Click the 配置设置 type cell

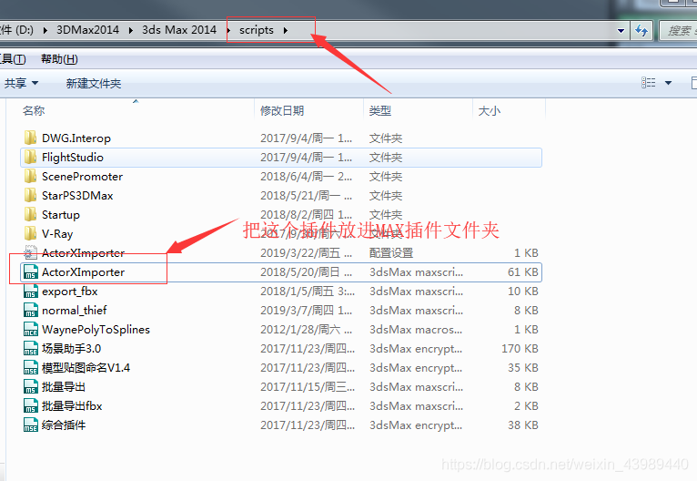click(x=391, y=252)
